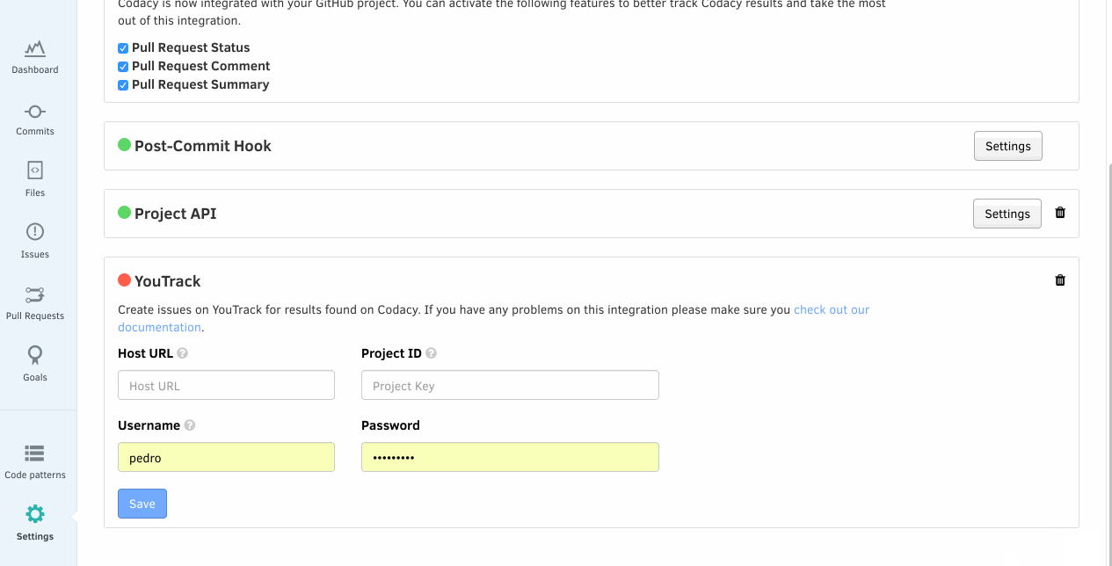1112x566 pixels.
Task: Focus the Host URL input field
Action: (x=226, y=385)
